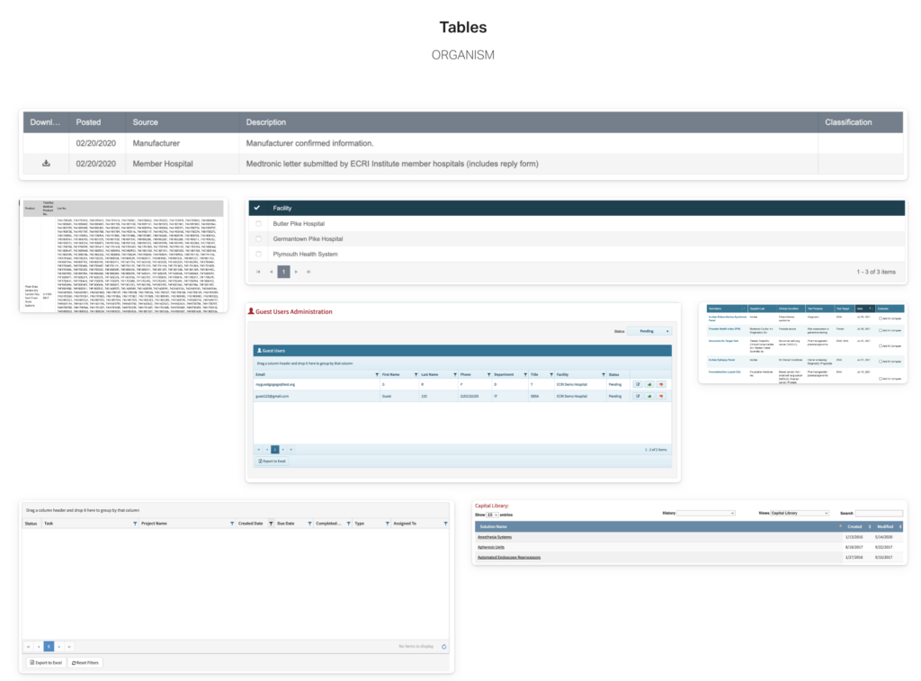Reject first guest user with thumbs-down icon
The image size is (921, 681).
pos(661,384)
